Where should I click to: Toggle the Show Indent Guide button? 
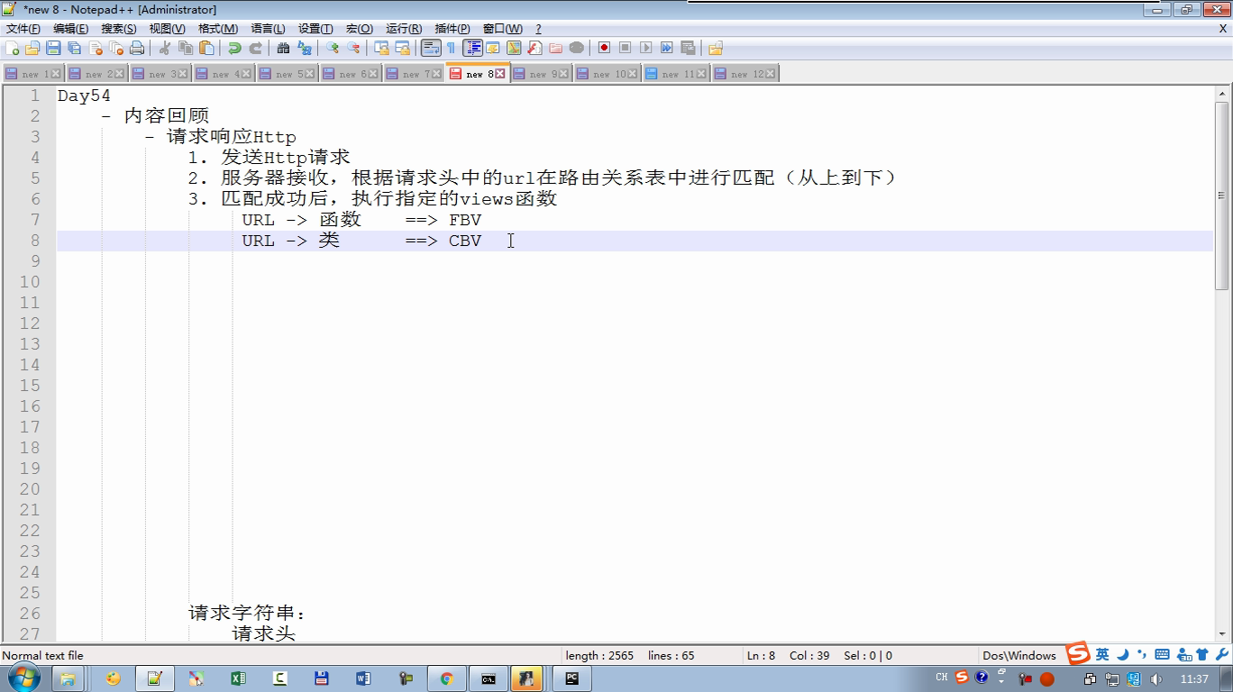point(472,48)
